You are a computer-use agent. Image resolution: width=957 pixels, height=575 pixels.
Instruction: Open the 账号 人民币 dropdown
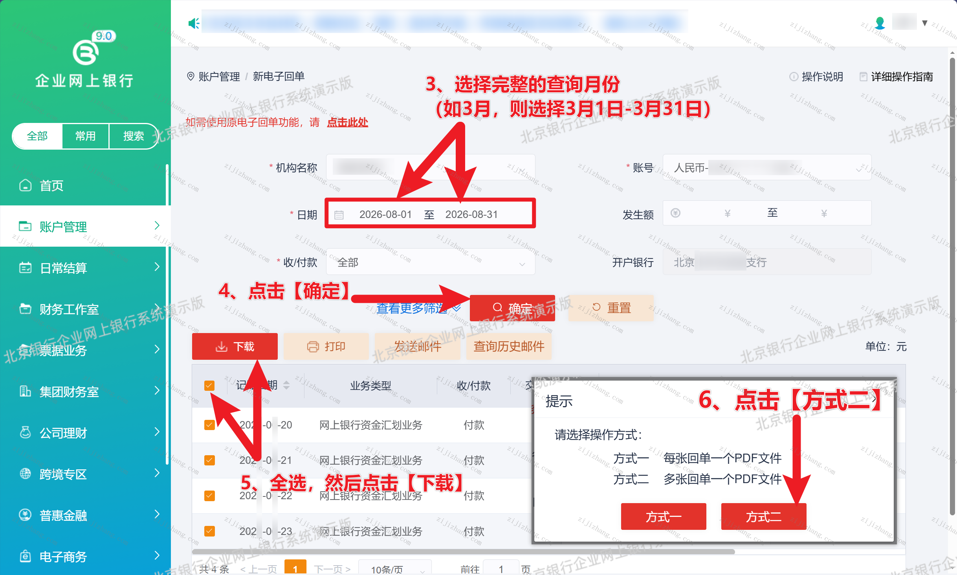pyautogui.click(x=767, y=168)
